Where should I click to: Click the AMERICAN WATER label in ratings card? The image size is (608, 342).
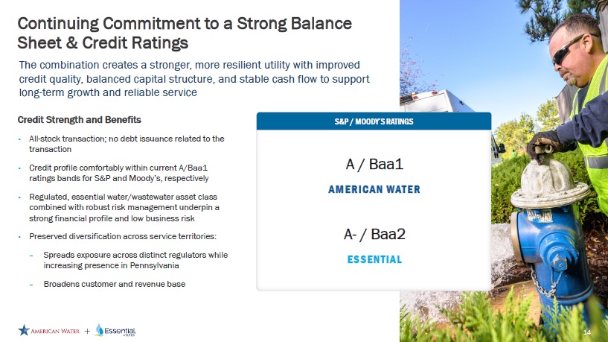pyautogui.click(x=374, y=189)
